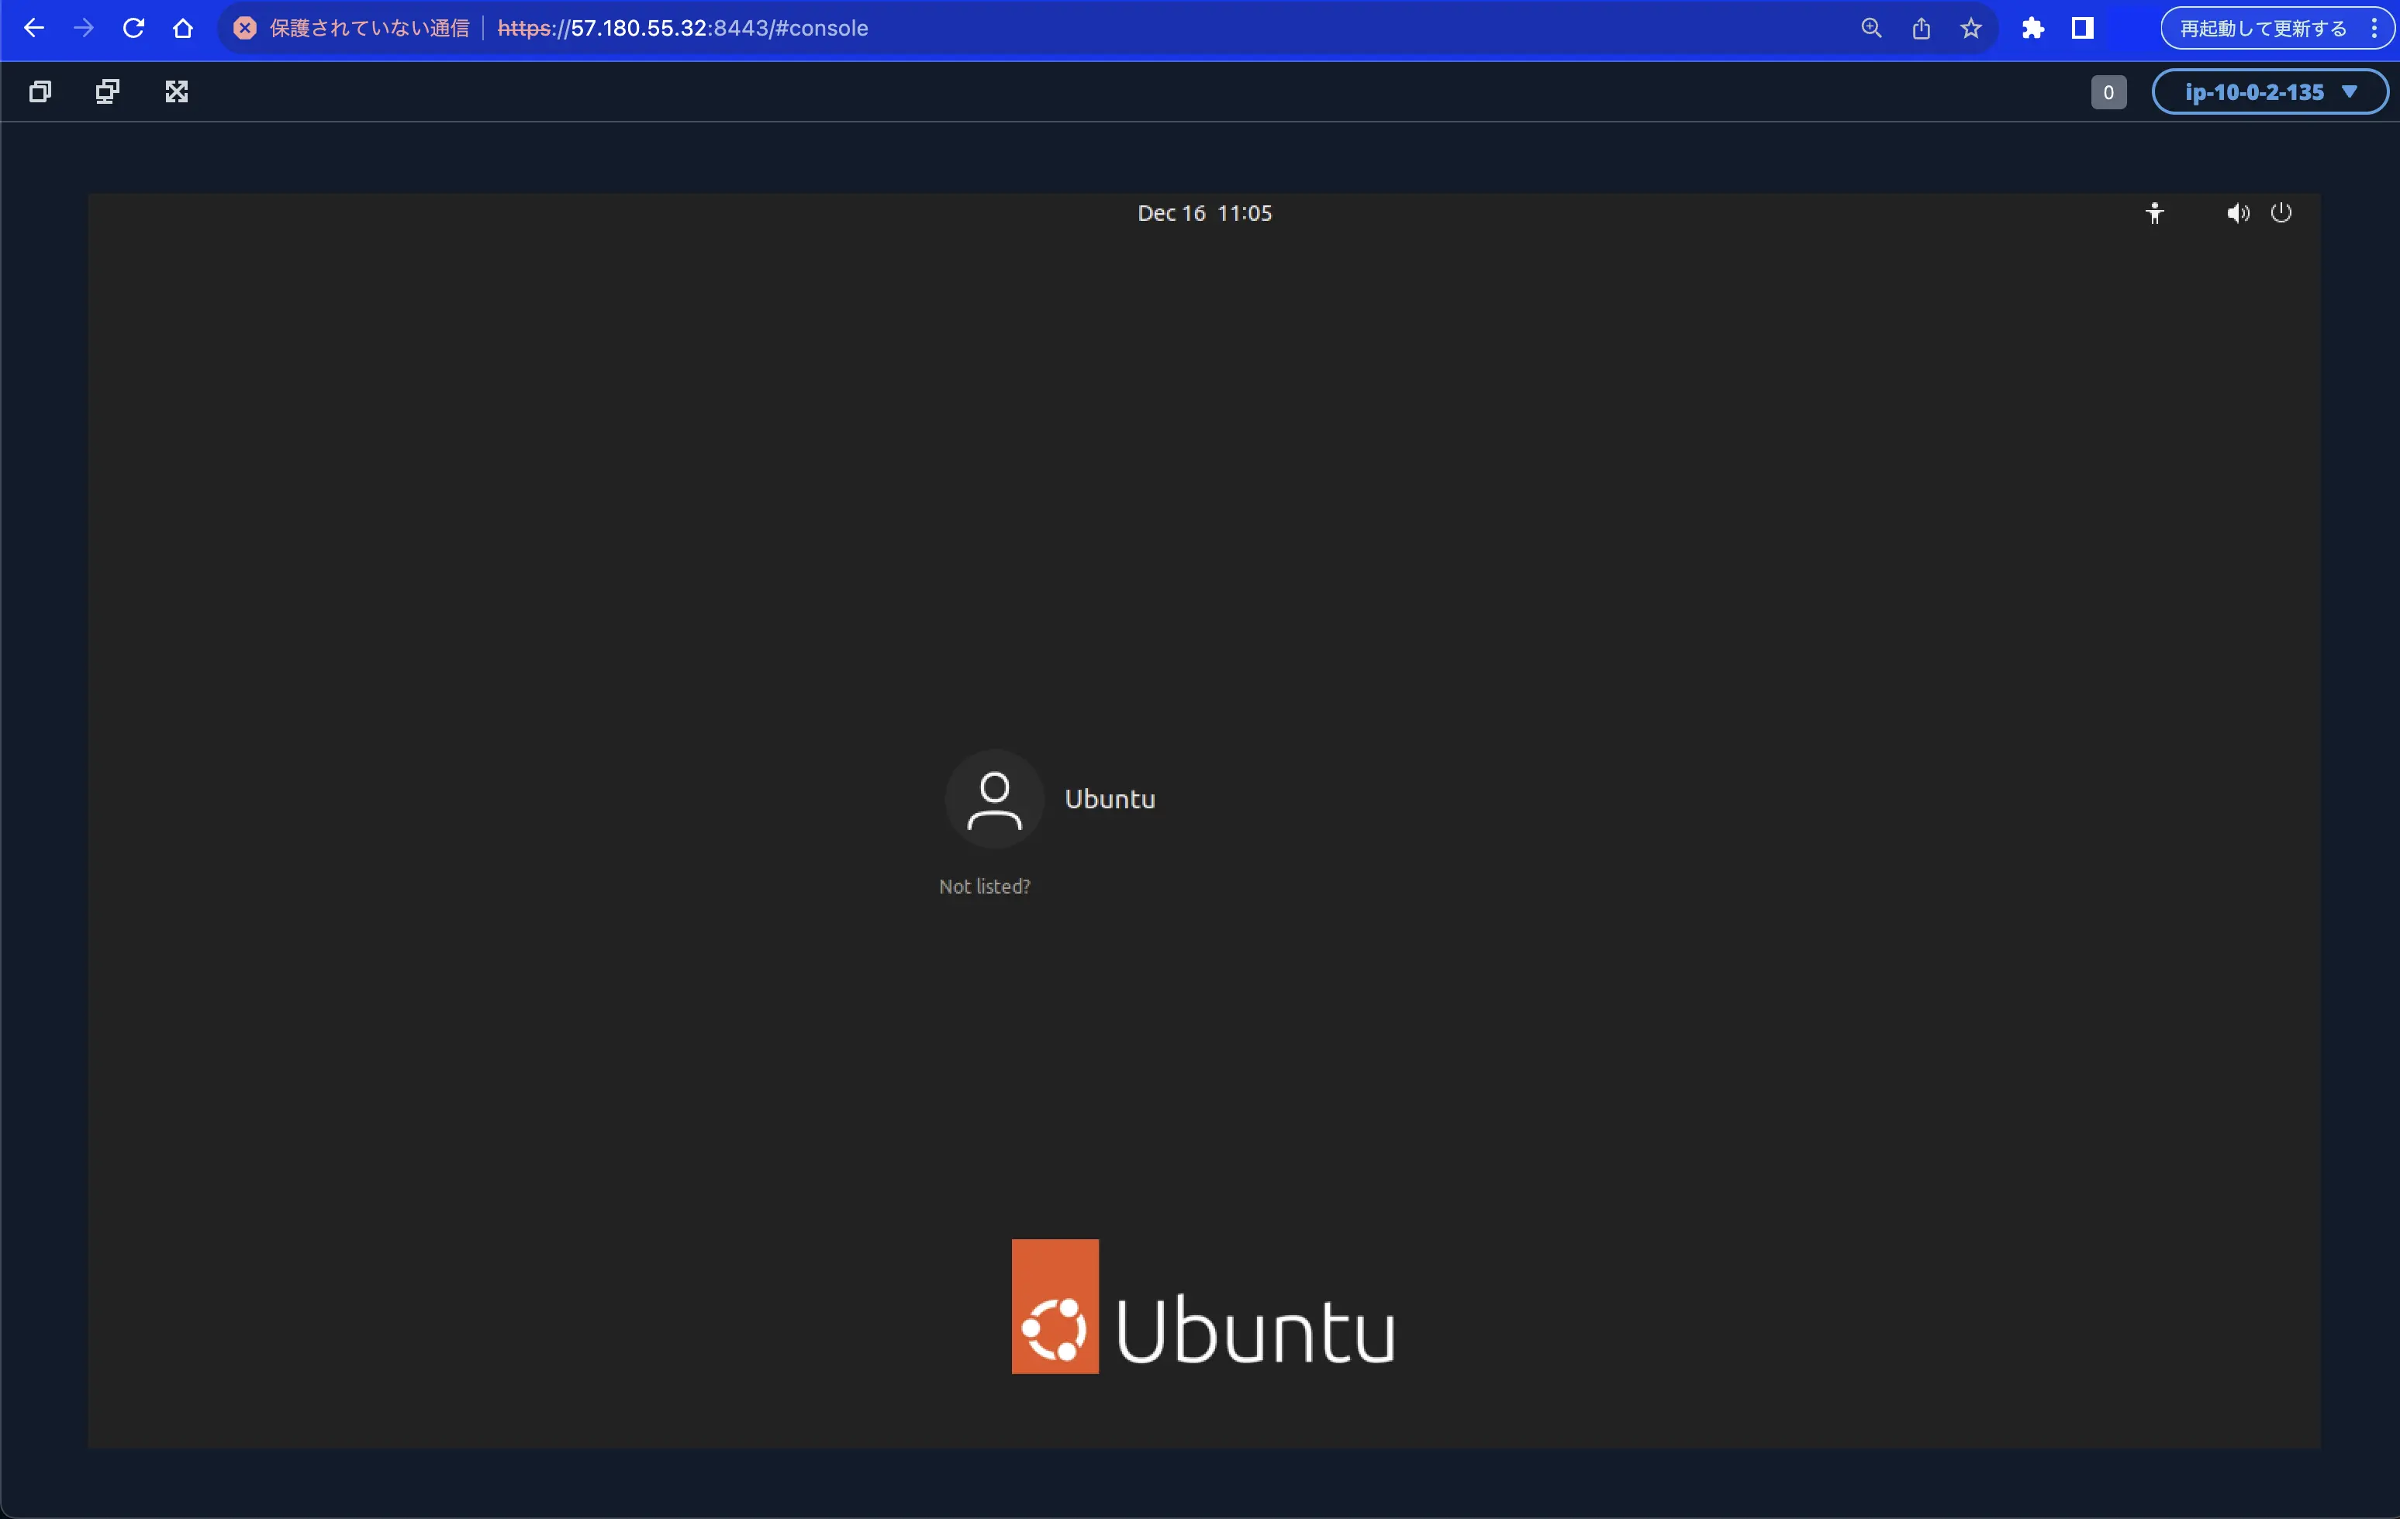
Task: Open the accessibility menu on the login screen
Action: (x=2155, y=212)
